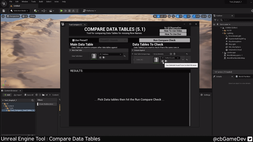This screenshot has width=253, height=142.
Task: Add element to Data Table Compare array
Action: tap(171, 54)
